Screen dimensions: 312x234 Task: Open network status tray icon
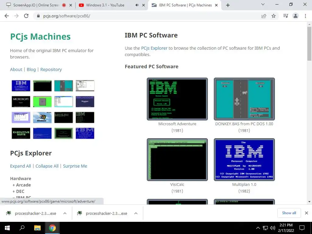click(265, 228)
